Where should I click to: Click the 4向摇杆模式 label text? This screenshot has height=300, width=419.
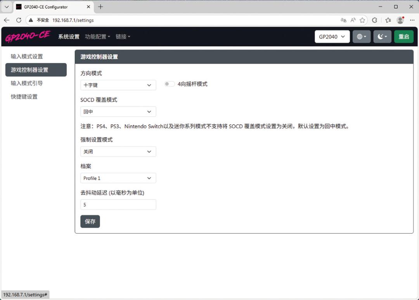click(192, 84)
